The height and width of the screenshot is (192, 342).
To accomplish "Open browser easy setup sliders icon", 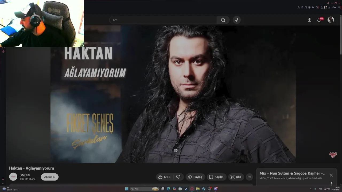I will pyautogui.click(x=339, y=7).
